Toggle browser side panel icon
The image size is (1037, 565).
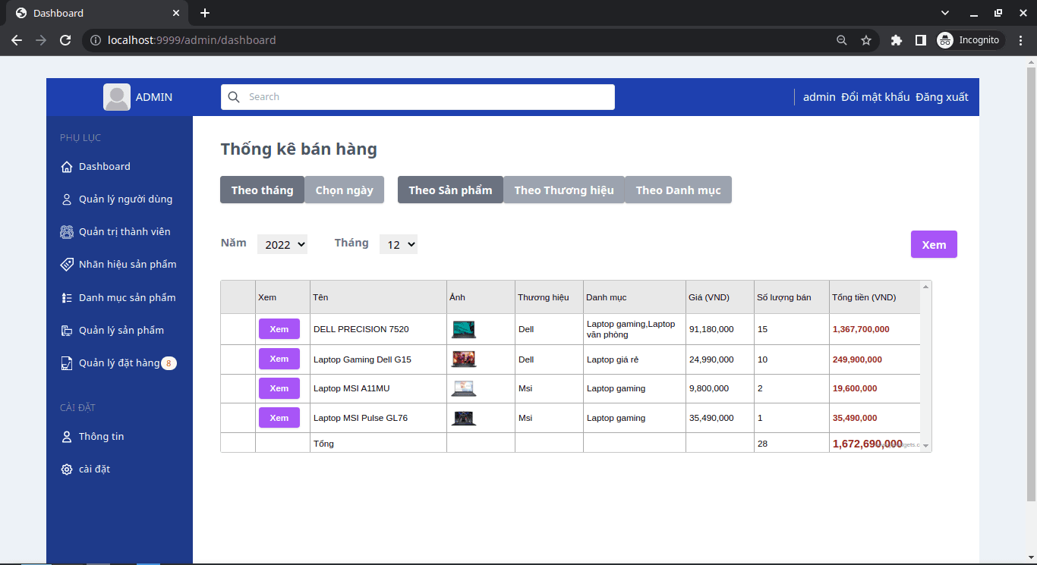click(920, 40)
